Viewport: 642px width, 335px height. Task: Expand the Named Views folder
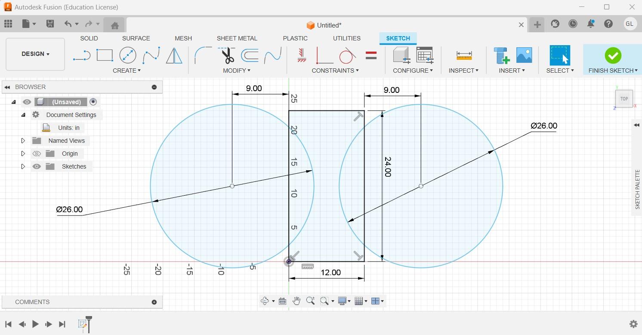point(23,141)
